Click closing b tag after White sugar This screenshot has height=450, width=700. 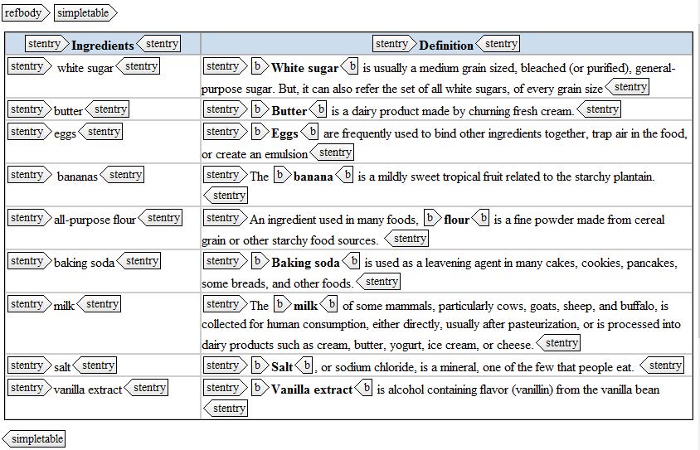[350, 66]
